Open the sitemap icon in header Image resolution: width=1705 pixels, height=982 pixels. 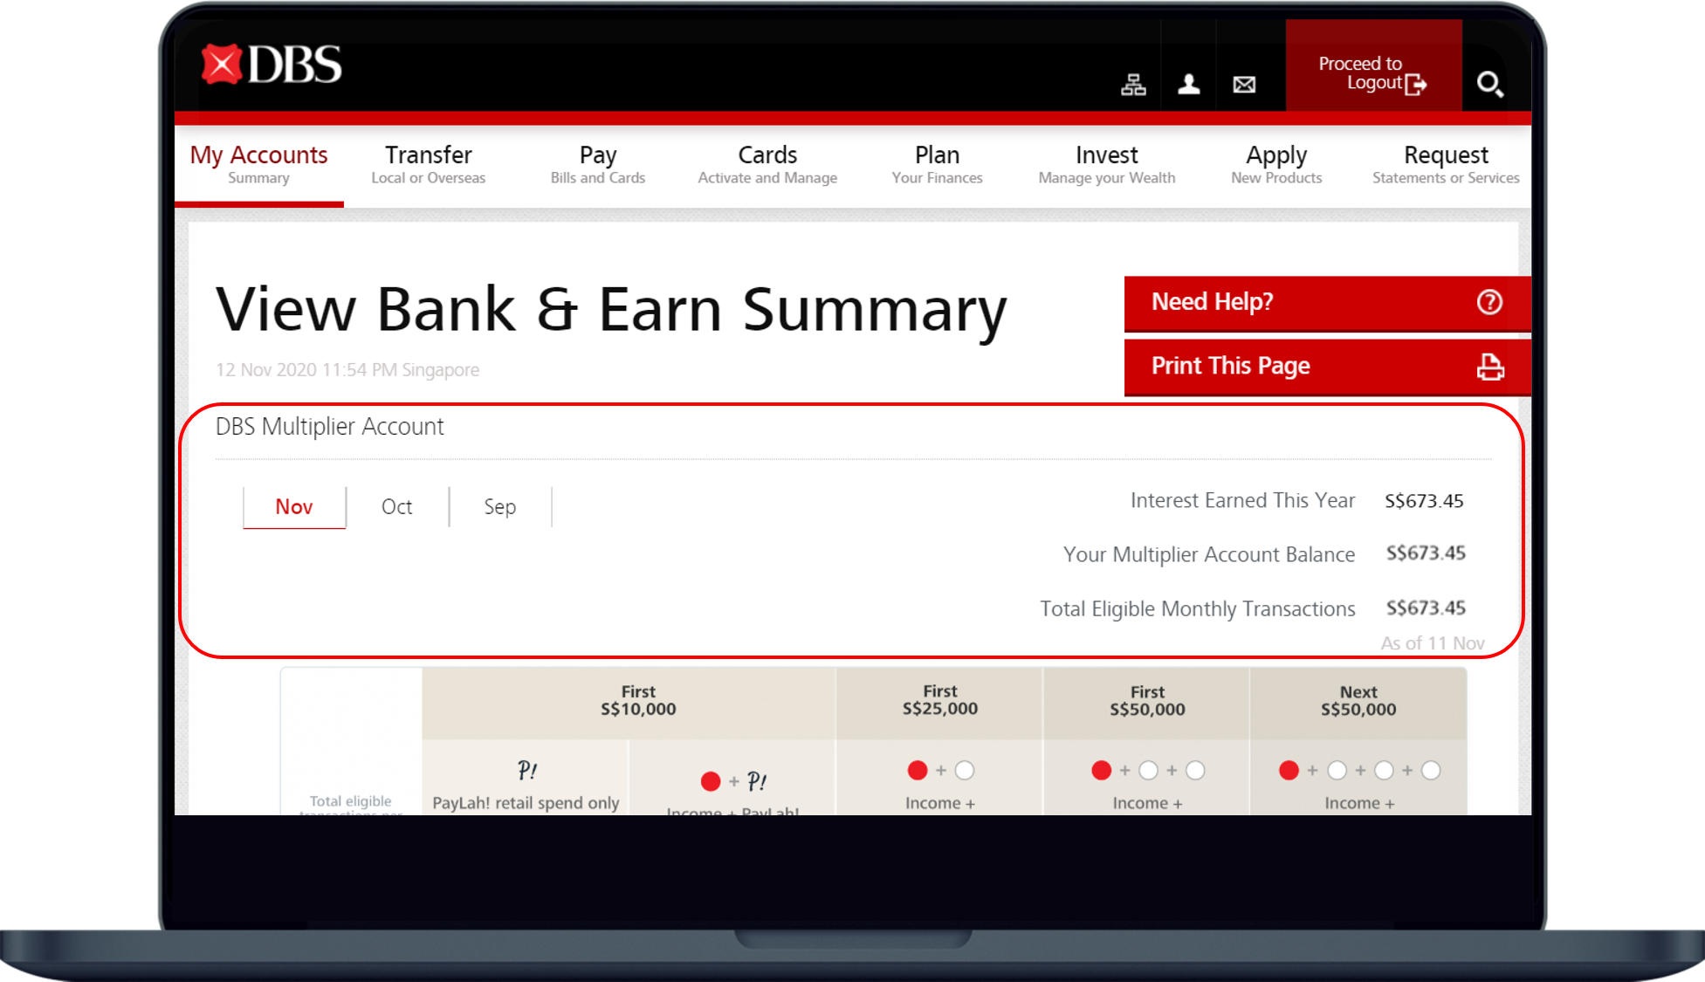(1133, 85)
